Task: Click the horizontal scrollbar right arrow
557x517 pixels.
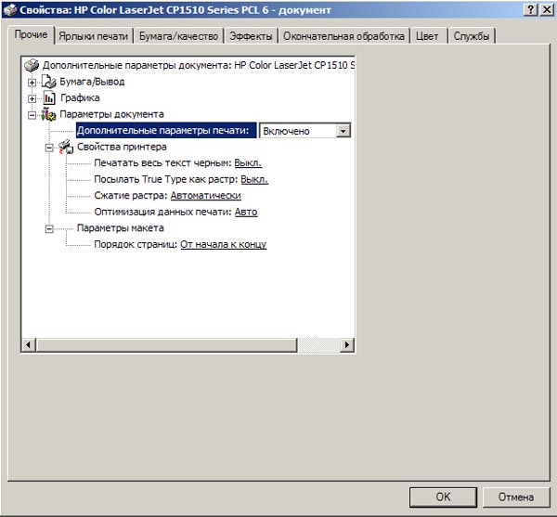Action: (x=346, y=344)
